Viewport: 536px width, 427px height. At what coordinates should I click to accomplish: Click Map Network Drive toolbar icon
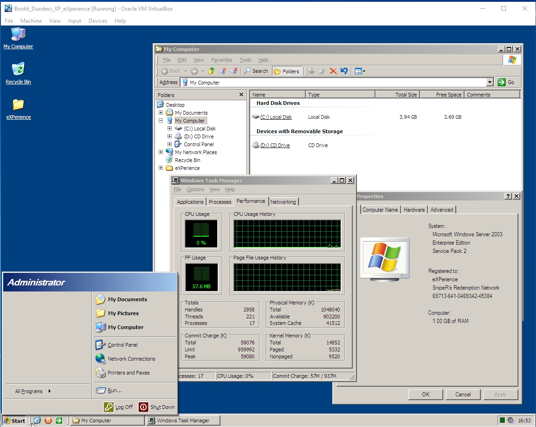pos(223,71)
